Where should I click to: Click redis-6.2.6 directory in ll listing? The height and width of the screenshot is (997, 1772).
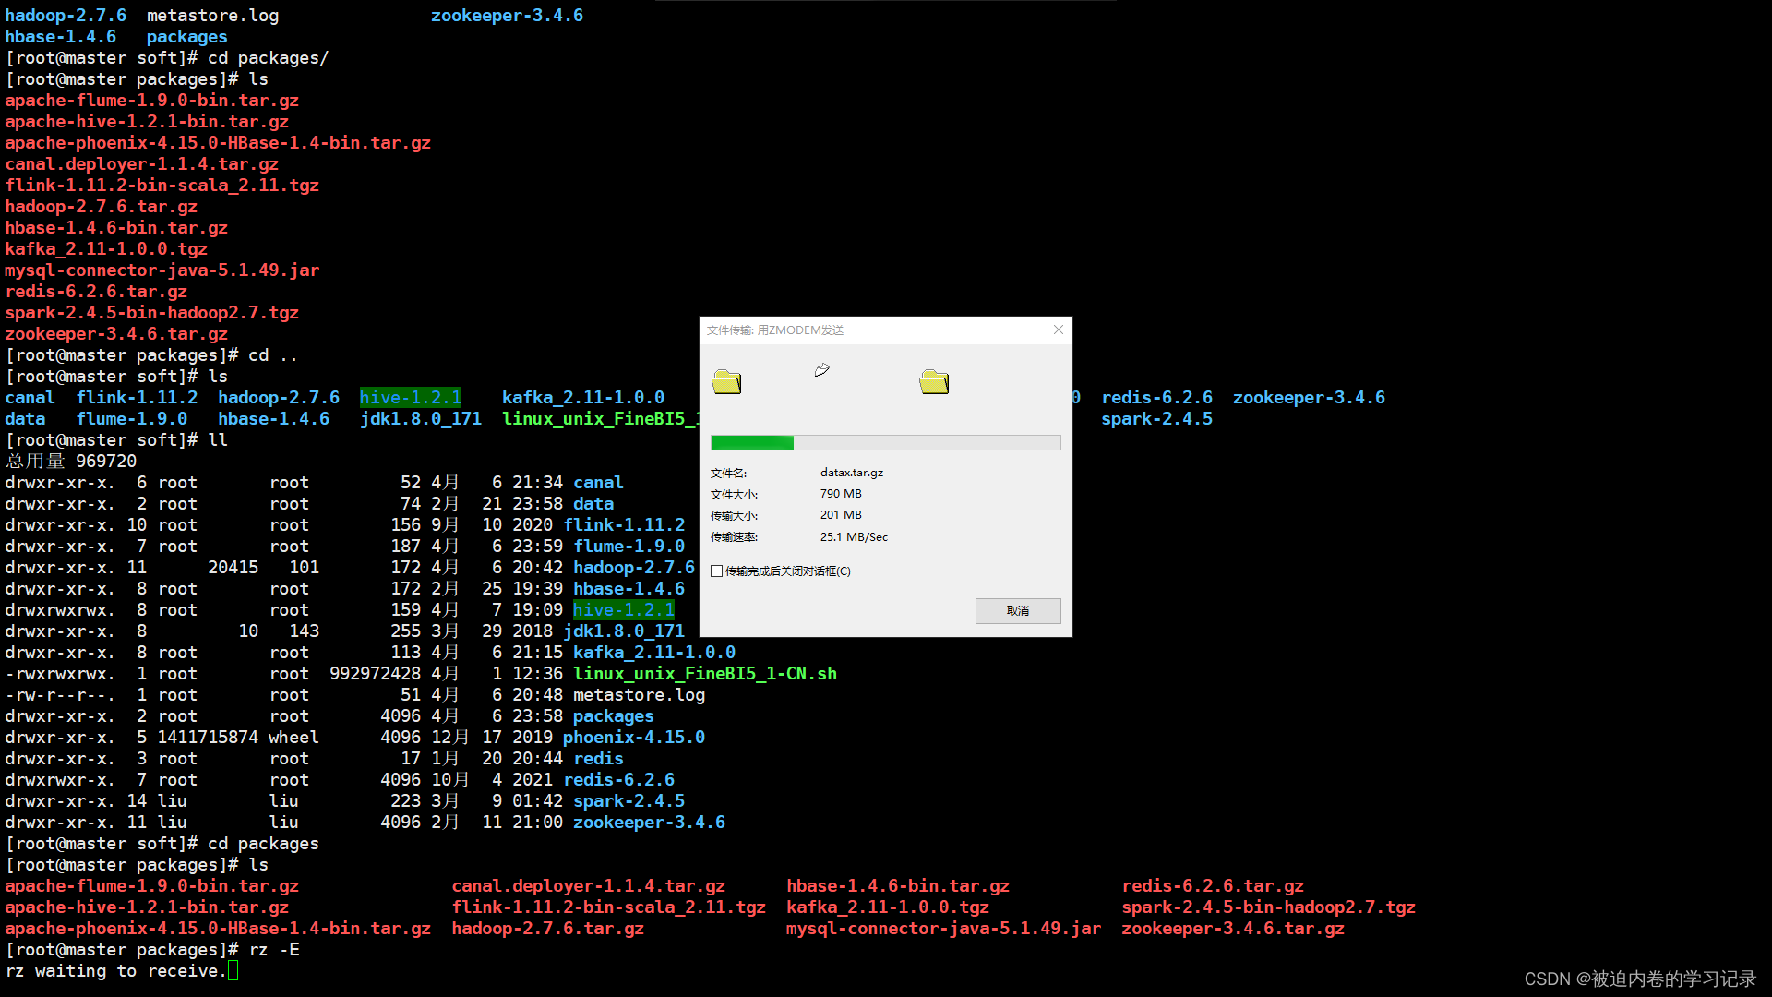(x=619, y=780)
